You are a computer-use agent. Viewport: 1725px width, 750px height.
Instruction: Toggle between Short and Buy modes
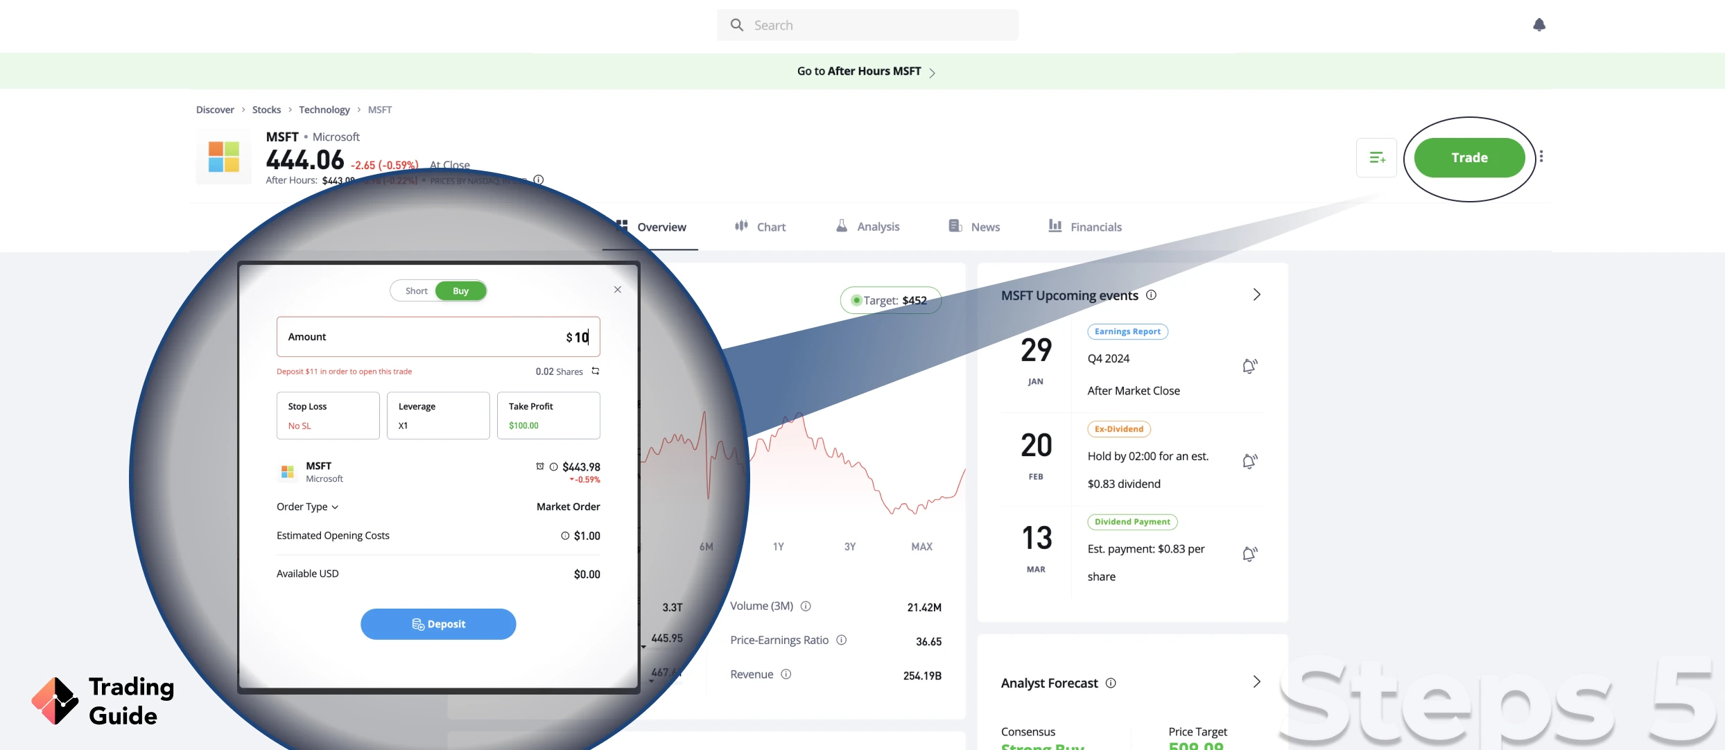[x=438, y=290]
